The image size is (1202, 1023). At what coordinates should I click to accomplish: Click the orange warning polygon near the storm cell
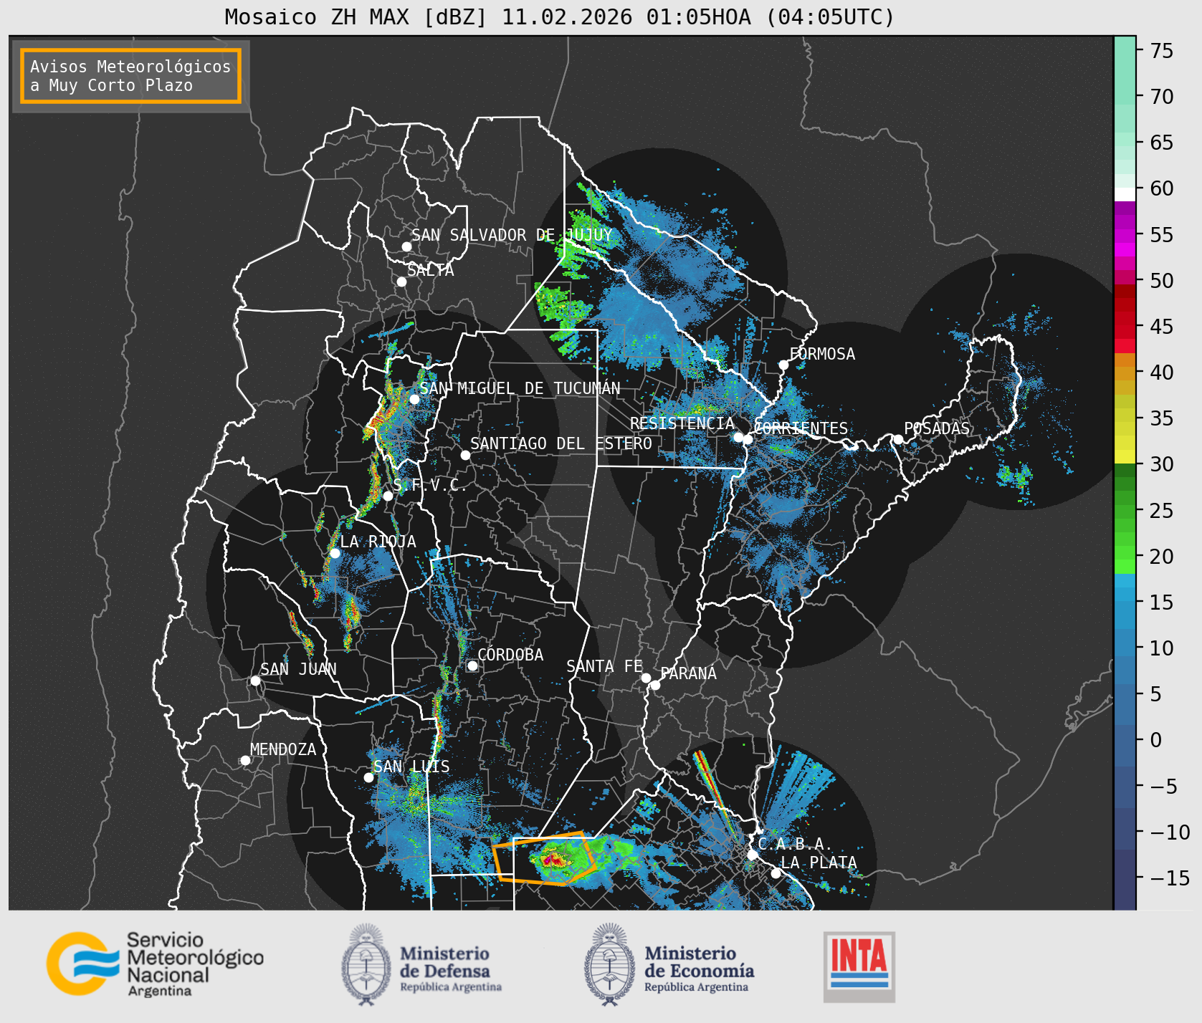pos(545,859)
